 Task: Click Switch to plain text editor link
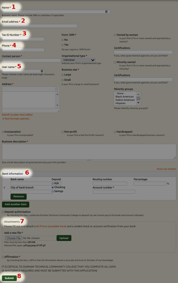tap(17, 115)
